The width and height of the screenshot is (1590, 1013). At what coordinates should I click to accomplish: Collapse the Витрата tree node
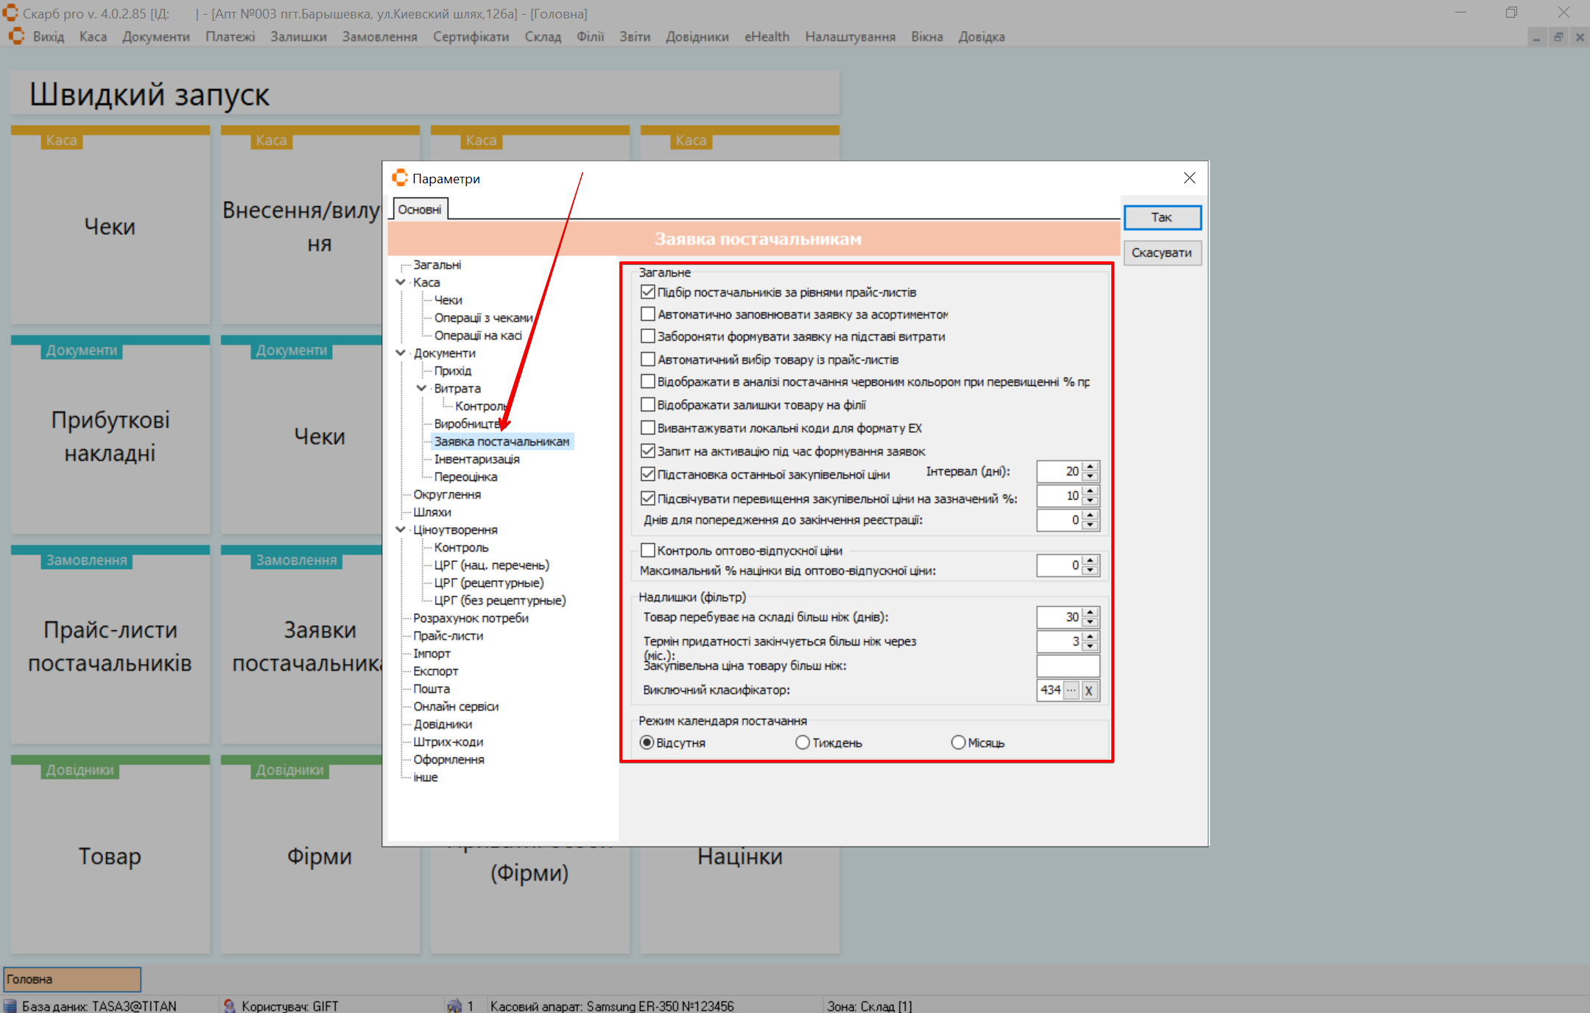pos(421,388)
